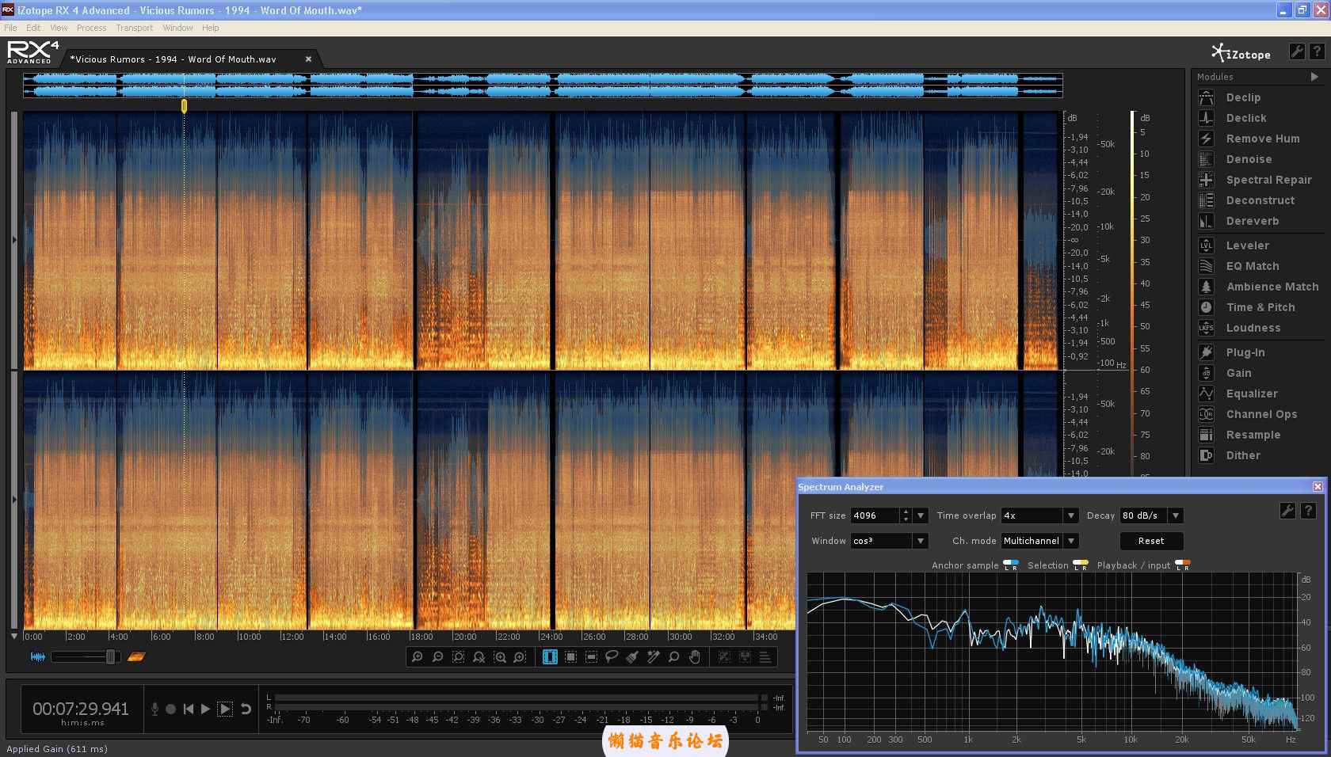Click the yellow playhead marker
The width and height of the screenshot is (1331, 757).
pyautogui.click(x=184, y=105)
